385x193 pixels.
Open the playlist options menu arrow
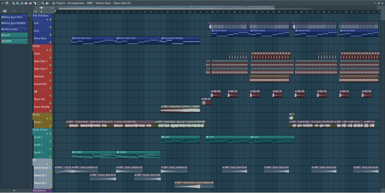[3, 3]
